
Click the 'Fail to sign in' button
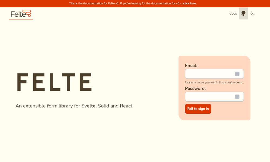pos(198,109)
